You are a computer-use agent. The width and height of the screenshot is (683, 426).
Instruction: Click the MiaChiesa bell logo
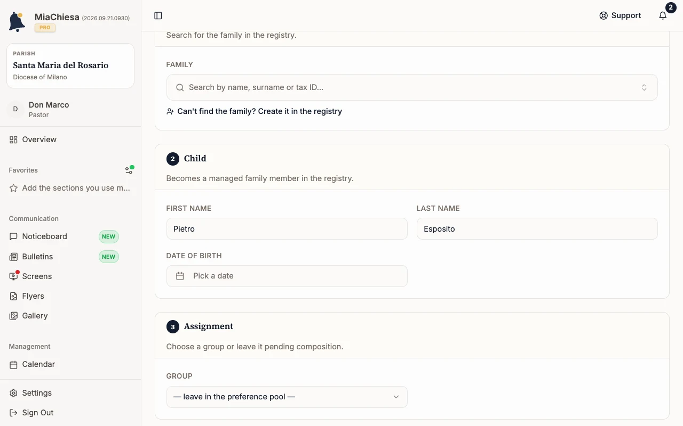[17, 21]
